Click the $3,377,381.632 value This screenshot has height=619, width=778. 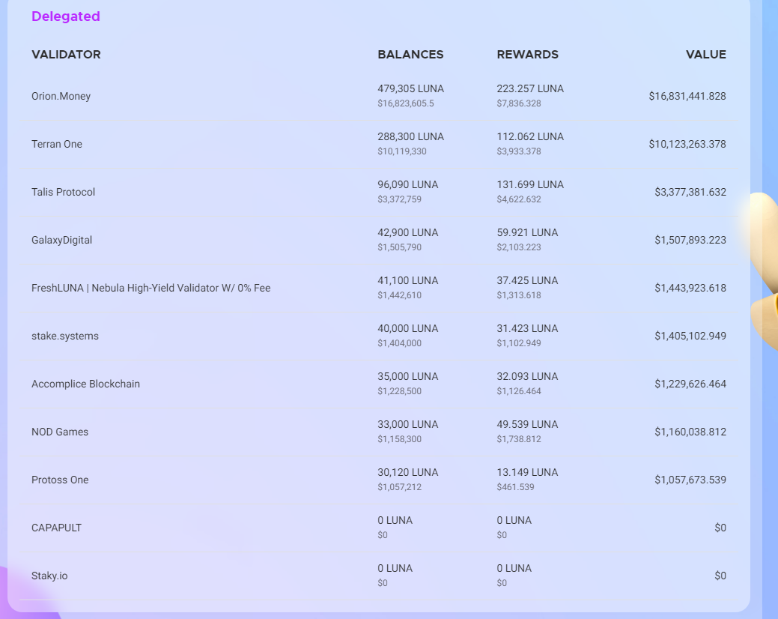click(x=690, y=192)
